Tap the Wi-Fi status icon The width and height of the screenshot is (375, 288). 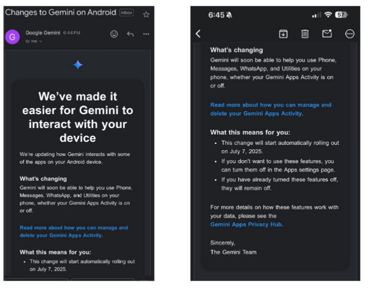point(328,15)
